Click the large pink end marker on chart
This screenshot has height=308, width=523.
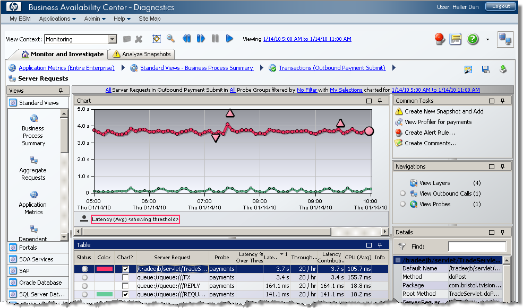click(369, 131)
